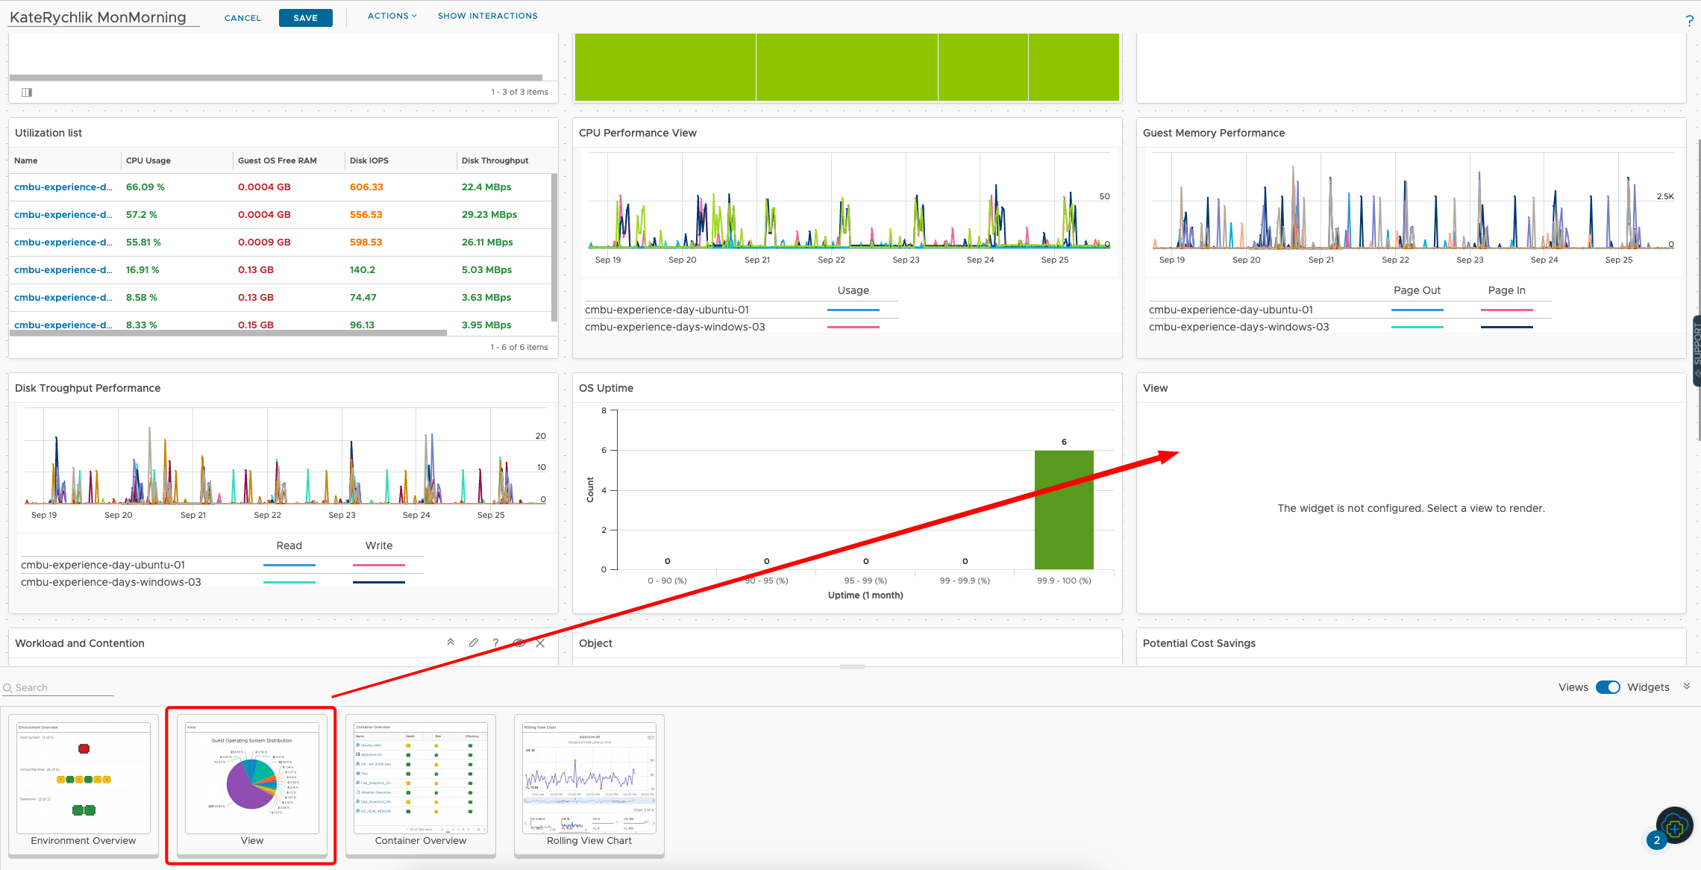
Task: Click the split-view icon below the items list
Action: (27, 92)
